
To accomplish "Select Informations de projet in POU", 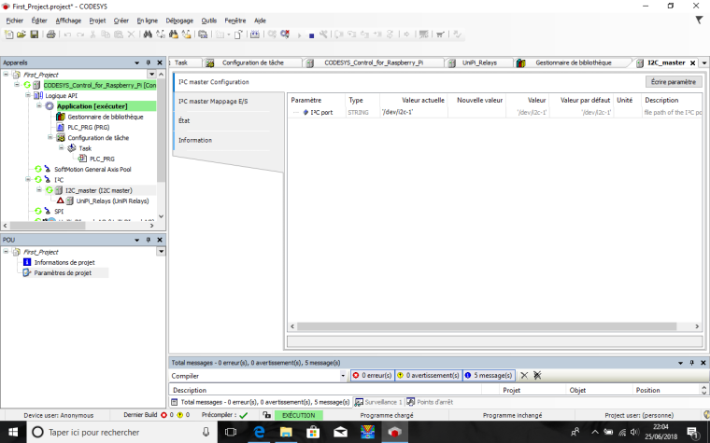I will 64,262.
